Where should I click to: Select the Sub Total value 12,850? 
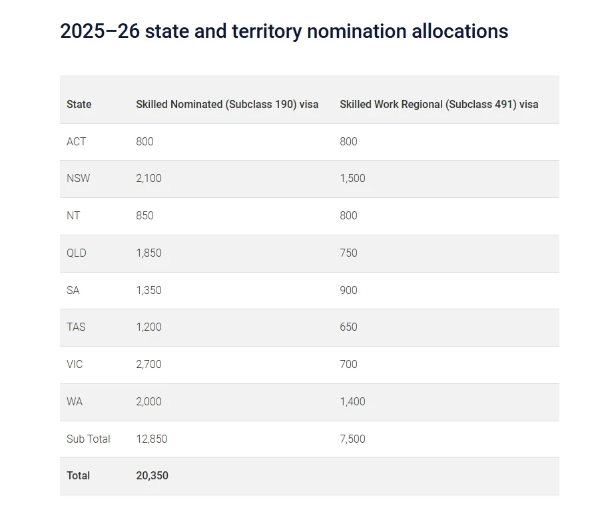pyautogui.click(x=152, y=439)
